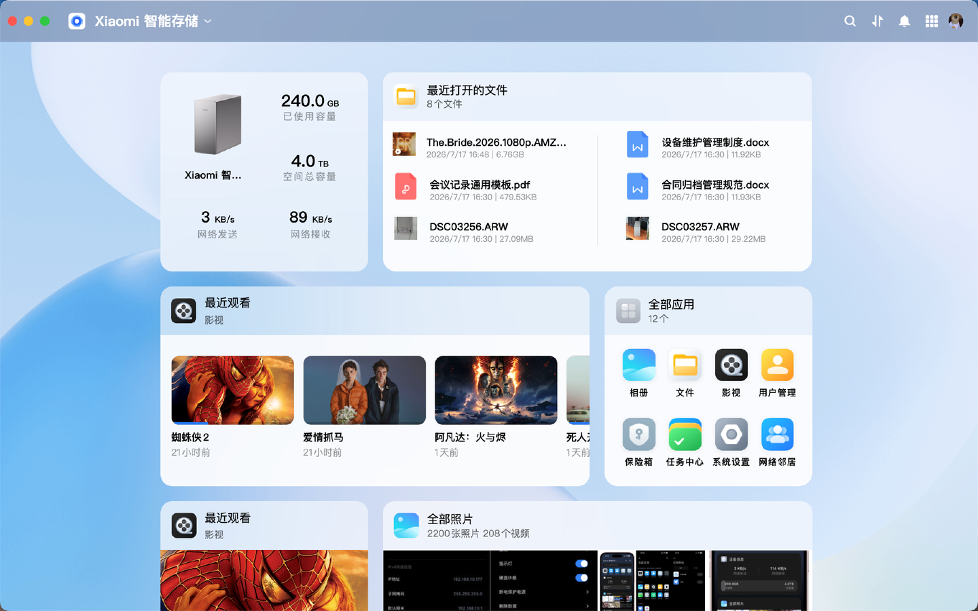Play the 爱情抓马 movie thumbnail

pos(365,390)
